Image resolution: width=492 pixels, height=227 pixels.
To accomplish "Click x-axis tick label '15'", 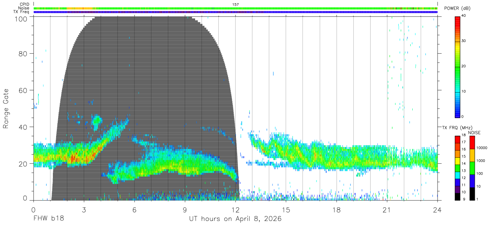I will pos(286,210).
